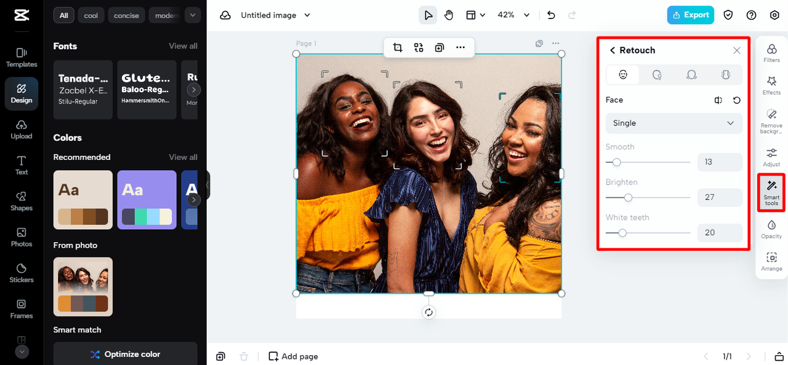Open the Text sidebar panel
788x365 pixels.
click(x=22, y=165)
